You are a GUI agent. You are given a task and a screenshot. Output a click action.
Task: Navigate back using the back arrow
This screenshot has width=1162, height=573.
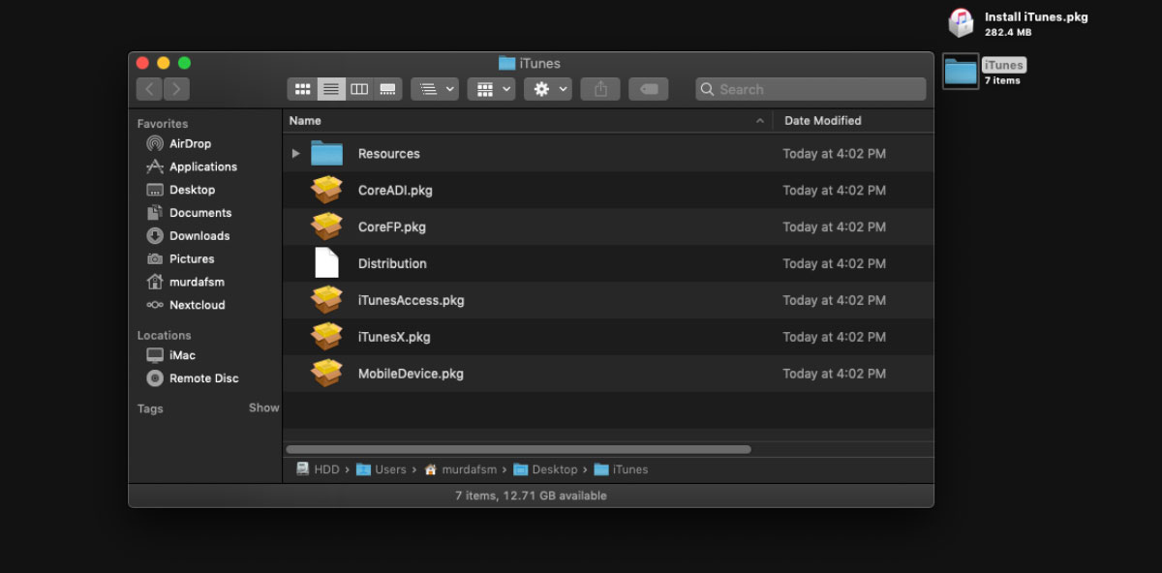(x=149, y=88)
